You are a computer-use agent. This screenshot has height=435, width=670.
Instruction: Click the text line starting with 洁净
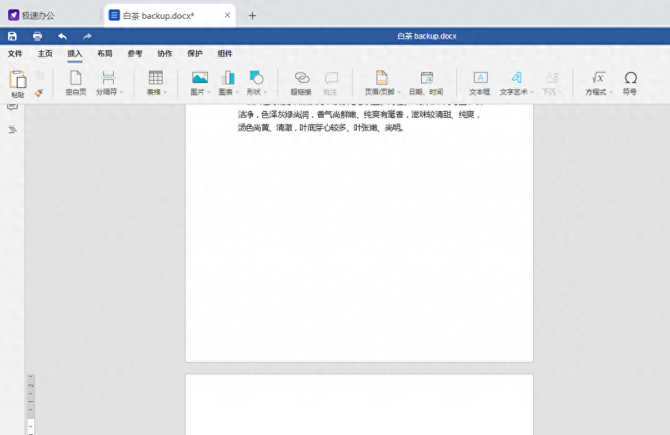(x=359, y=114)
